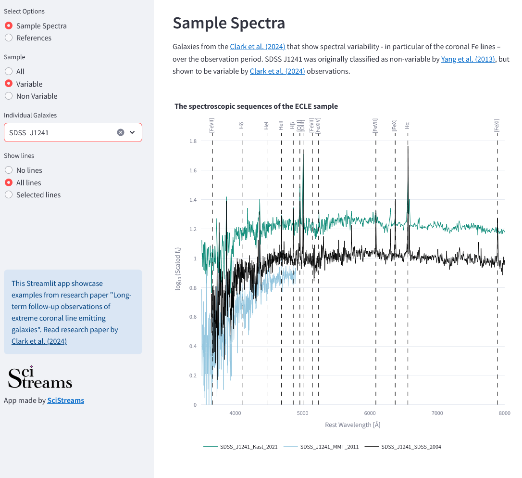Click the Hδ line label on chart
This screenshot has width=522, height=478.
pyautogui.click(x=241, y=126)
